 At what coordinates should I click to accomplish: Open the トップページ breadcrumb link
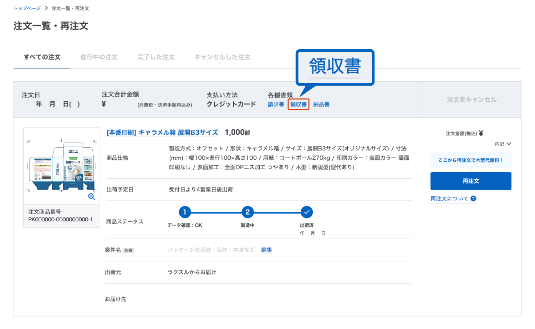pos(27,8)
